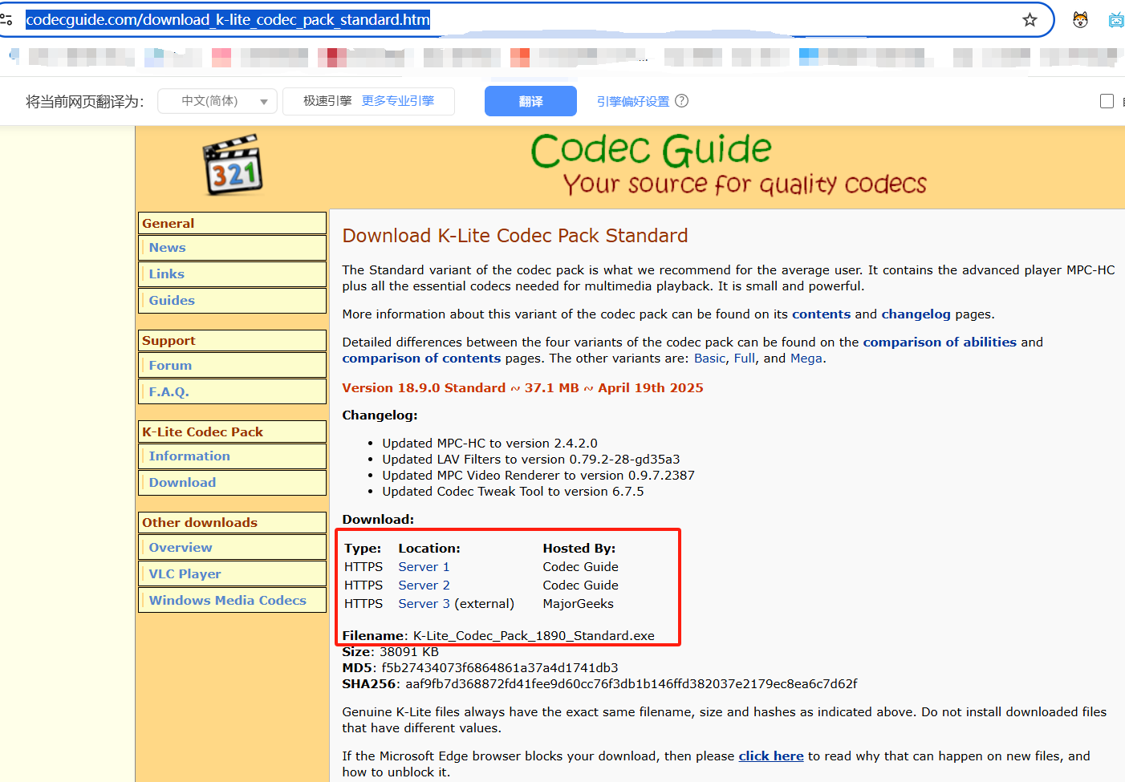Click the blue 翻译 button

pos(530,101)
